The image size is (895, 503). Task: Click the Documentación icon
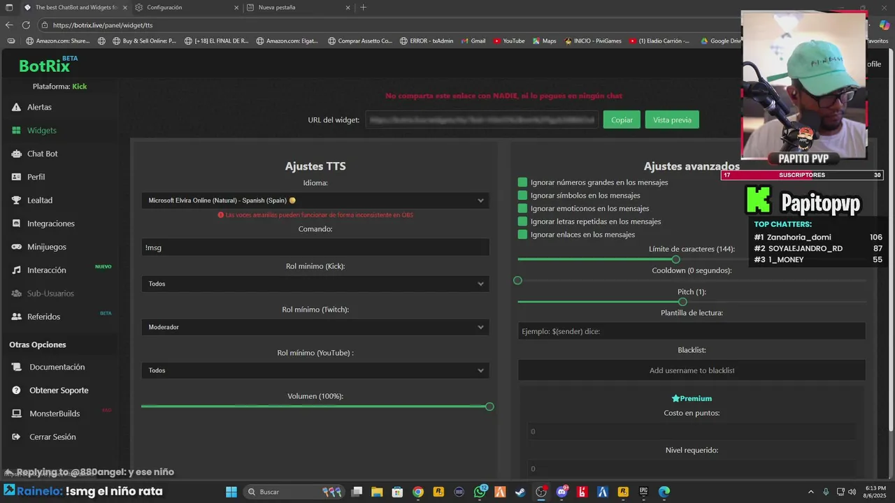click(16, 367)
